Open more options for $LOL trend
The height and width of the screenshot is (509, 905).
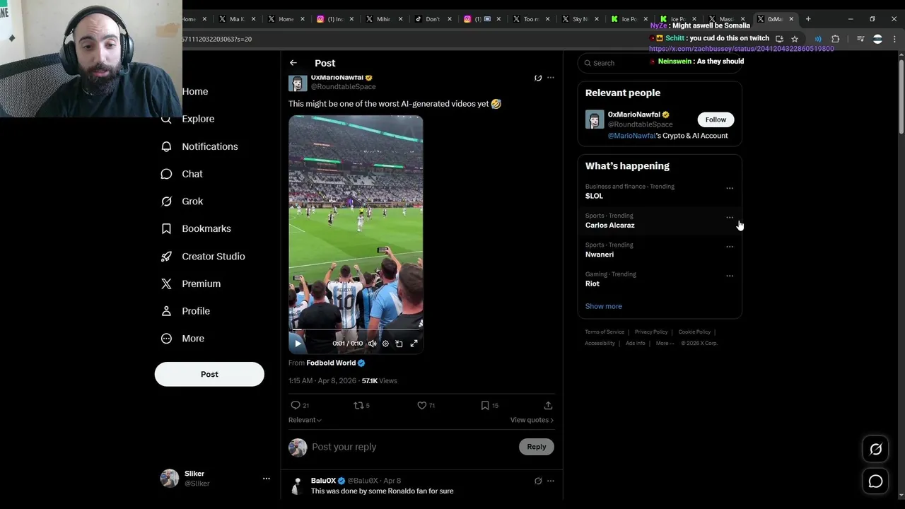pos(730,188)
